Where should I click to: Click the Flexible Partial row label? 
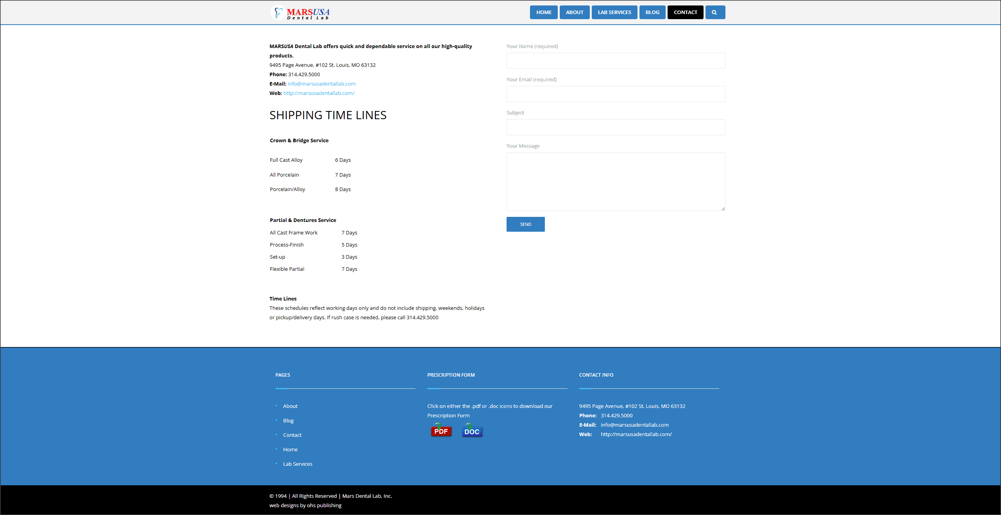click(x=287, y=269)
